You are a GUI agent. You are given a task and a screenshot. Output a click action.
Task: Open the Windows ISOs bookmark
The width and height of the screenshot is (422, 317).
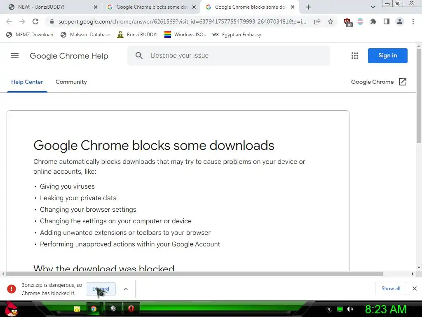[185, 35]
